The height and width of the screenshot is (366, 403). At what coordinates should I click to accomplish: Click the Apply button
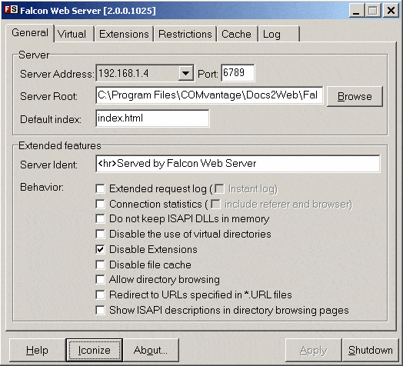[314, 350]
